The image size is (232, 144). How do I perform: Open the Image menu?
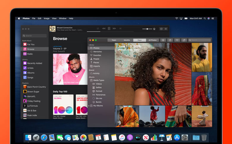pyautogui.click(x=46, y=18)
